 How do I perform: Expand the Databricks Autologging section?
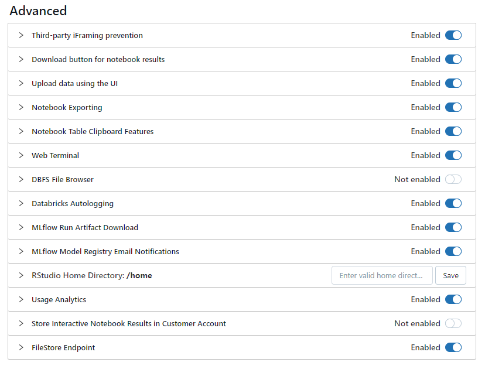tap(21, 203)
